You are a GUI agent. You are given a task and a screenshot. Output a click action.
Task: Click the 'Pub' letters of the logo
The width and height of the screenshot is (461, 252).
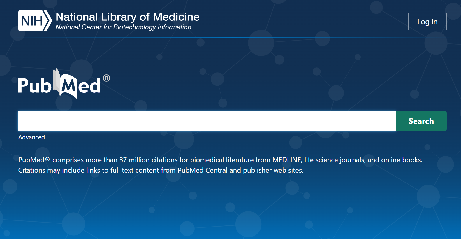point(35,86)
